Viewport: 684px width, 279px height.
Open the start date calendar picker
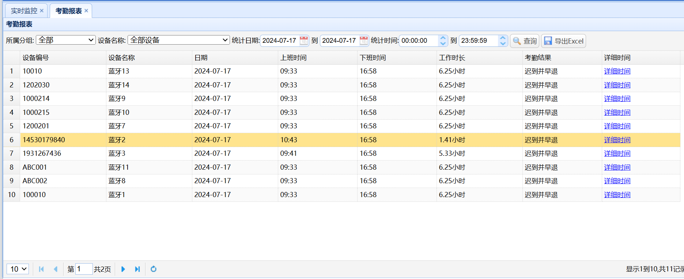304,41
